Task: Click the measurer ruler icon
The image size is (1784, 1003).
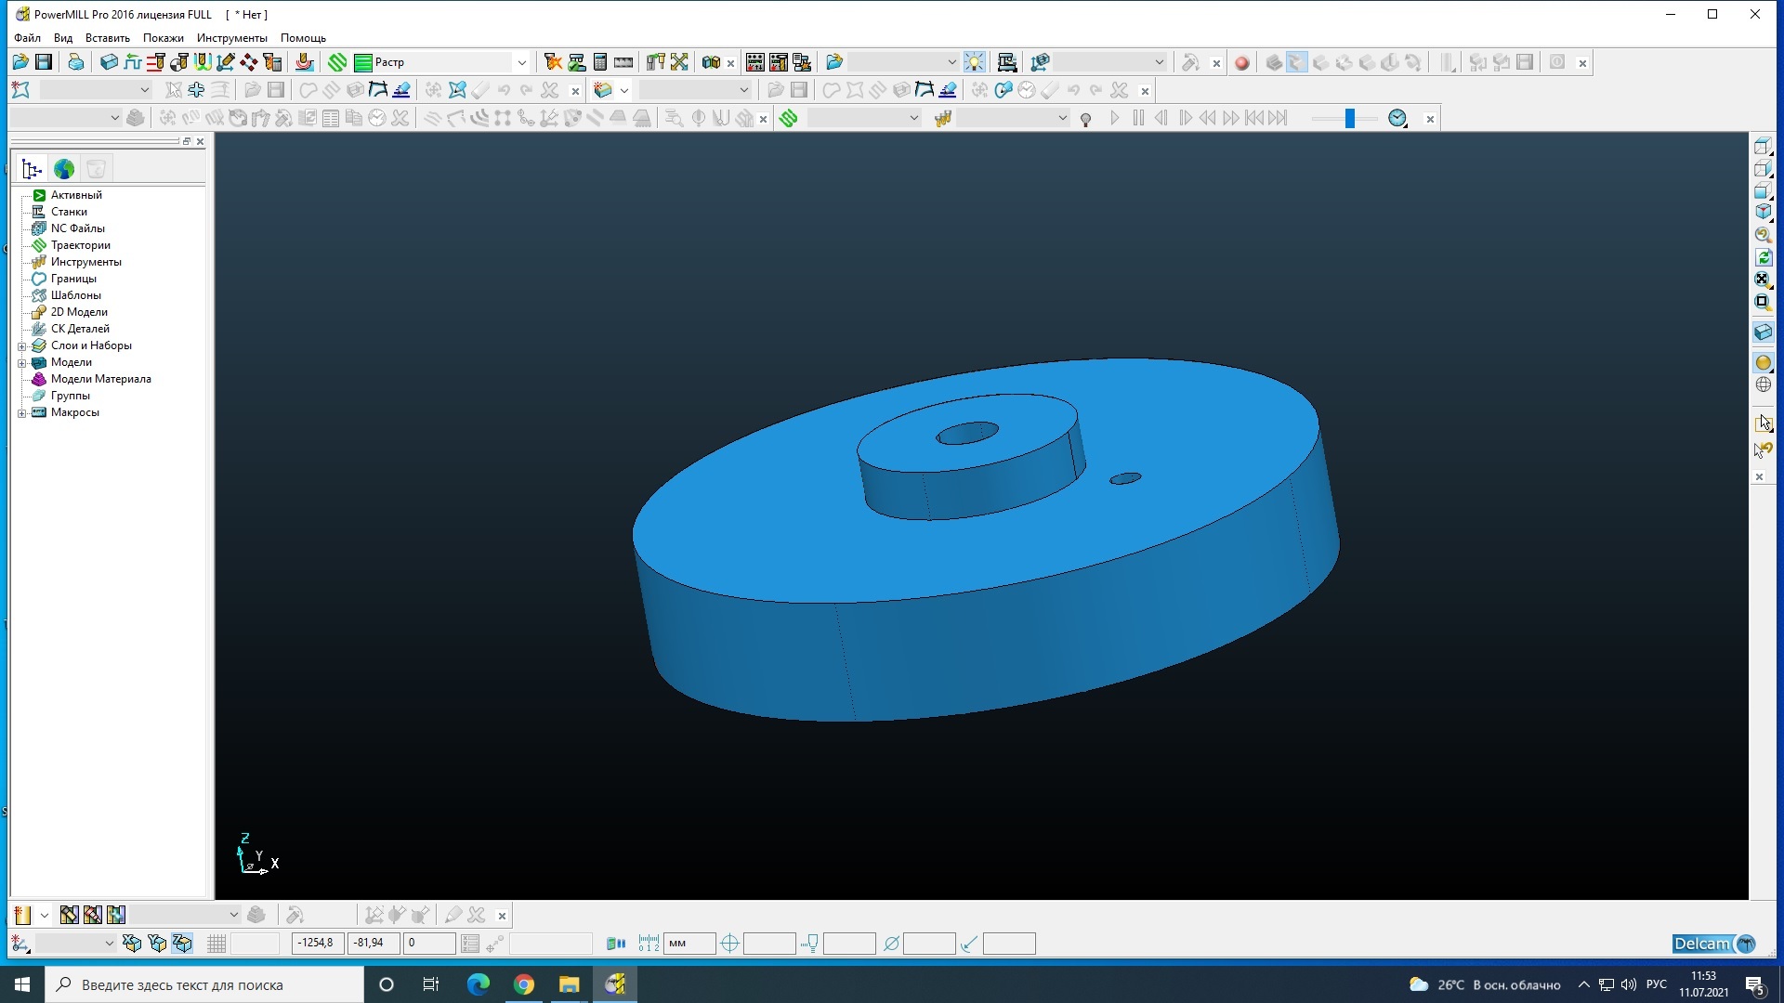Action: click(x=623, y=62)
